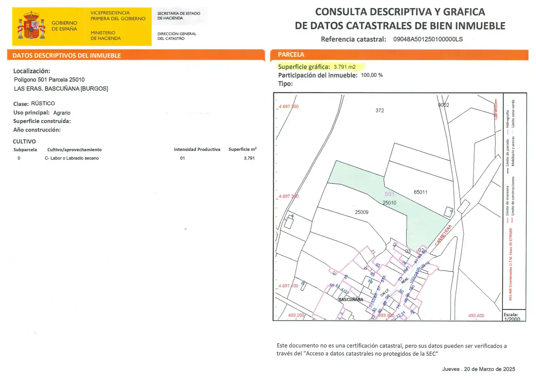Click 'SECRETARÍA DE ESTADO DE HACIENDA' text

coord(179,16)
